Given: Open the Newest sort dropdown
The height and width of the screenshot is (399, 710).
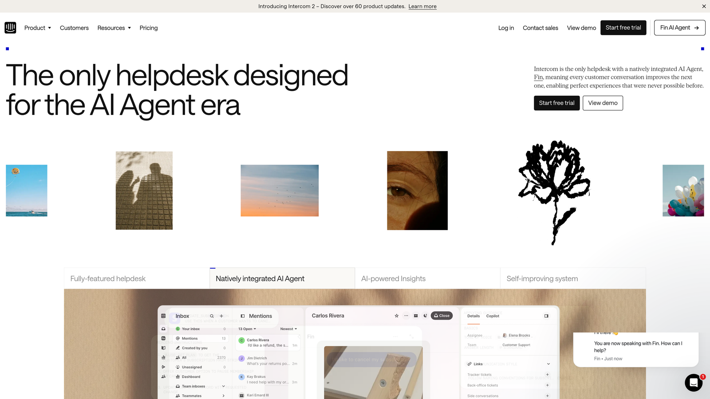Looking at the screenshot, I should (x=288, y=329).
